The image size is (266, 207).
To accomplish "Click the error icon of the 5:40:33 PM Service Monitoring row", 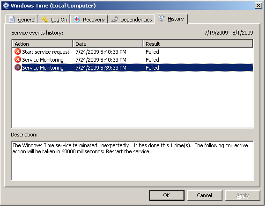I will tap(18, 60).
